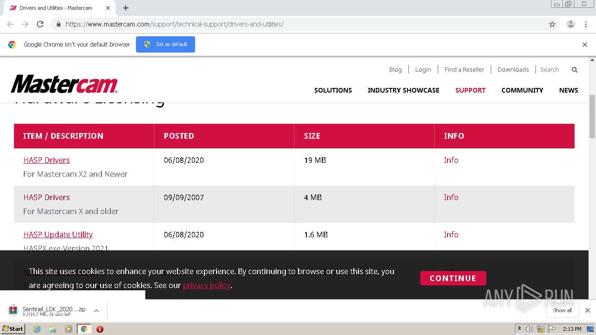Image resolution: width=596 pixels, height=335 pixels.
Task: Click the volume speaker tray icon
Action: 529,329
